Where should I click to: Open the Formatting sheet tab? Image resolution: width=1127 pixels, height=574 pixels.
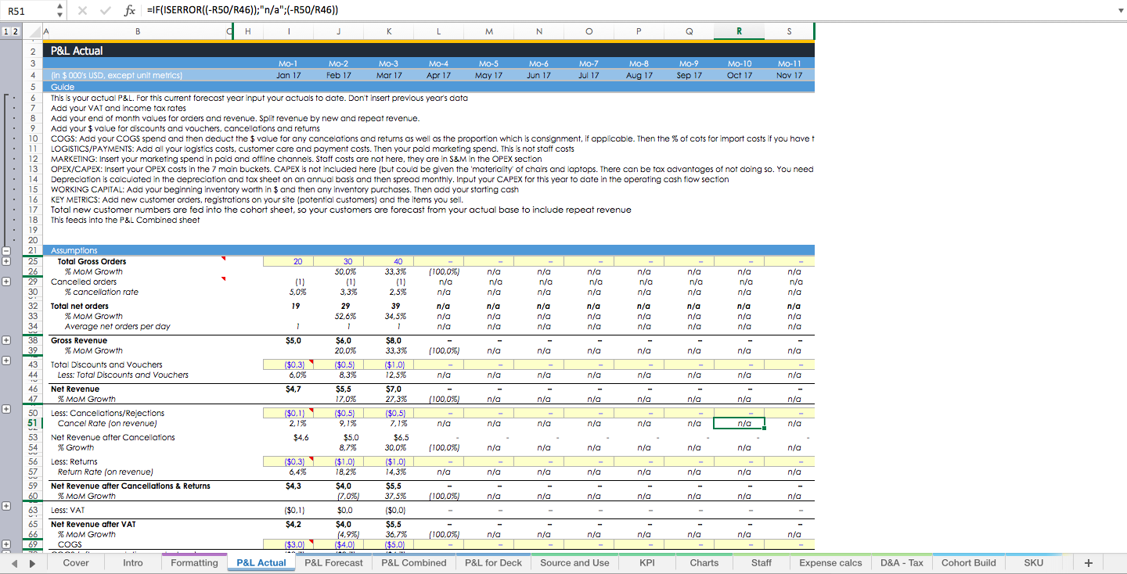click(194, 563)
